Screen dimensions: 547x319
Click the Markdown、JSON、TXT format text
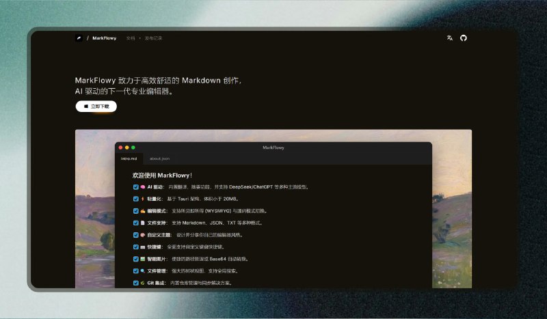[209, 223]
